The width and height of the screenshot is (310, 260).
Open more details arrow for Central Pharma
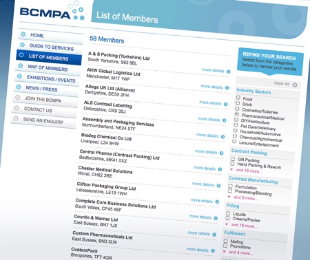[x=220, y=169]
